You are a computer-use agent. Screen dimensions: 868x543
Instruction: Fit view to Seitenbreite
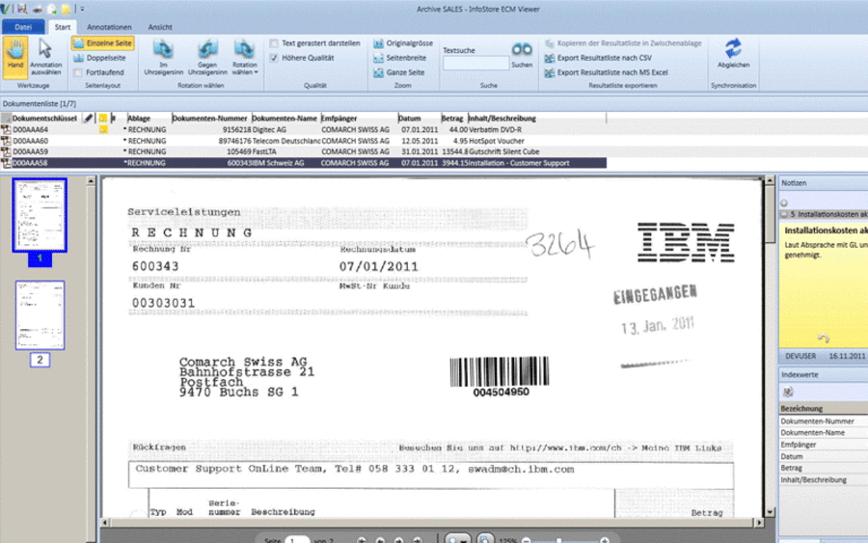[x=399, y=58]
